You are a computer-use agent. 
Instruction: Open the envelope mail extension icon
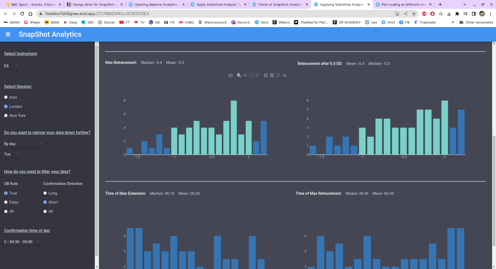point(441,14)
